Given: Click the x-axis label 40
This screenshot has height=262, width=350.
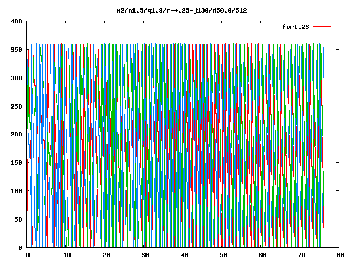Looking at the screenshot, I should [x=184, y=255].
